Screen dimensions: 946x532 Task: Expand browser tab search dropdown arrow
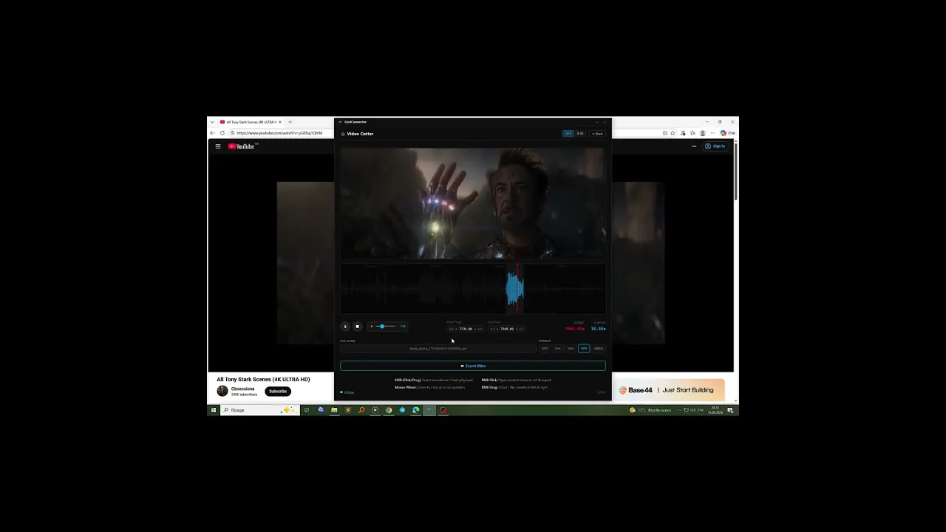(x=212, y=122)
